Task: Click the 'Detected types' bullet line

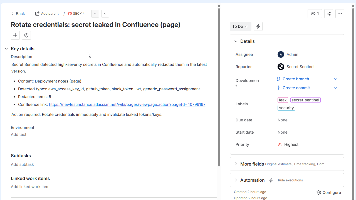Action: coord(109,89)
